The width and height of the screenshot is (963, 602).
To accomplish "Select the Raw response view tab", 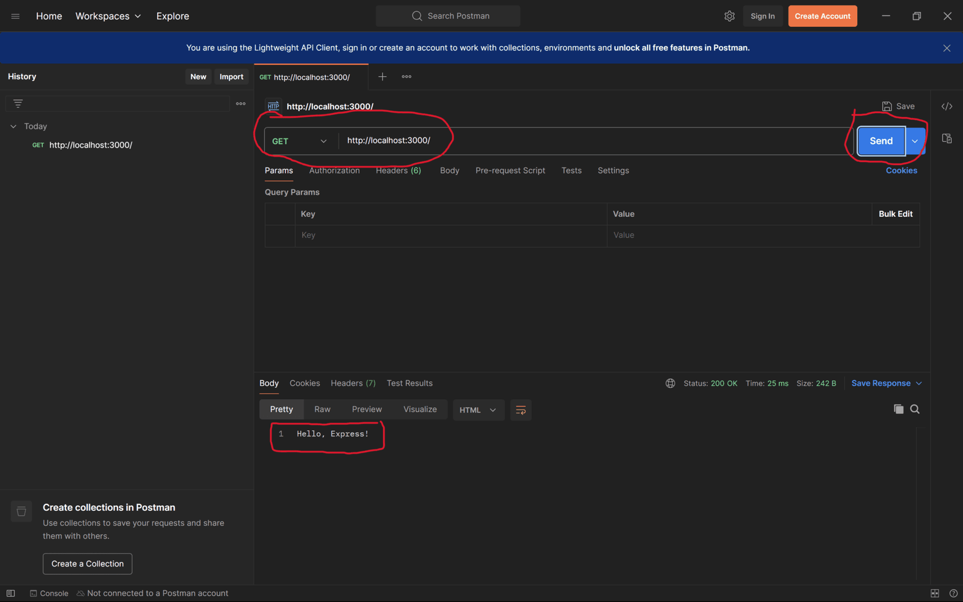I will pyautogui.click(x=322, y=409).
